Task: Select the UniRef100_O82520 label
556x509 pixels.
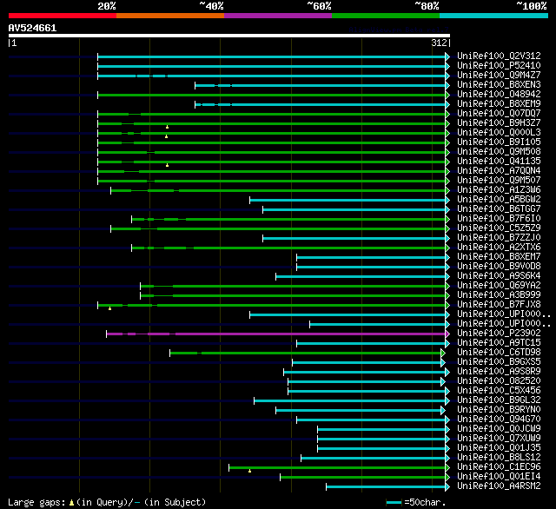Action: click(499, 381)
